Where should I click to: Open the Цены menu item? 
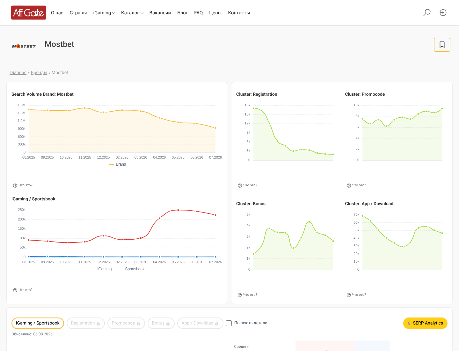click(x=215, y=13)
